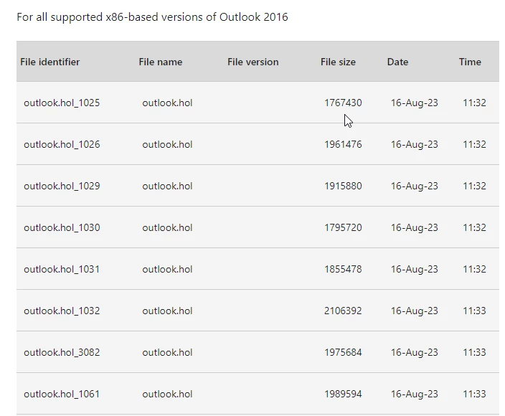505x416 pixels.
Task: Click the time in outlook.hol_3082 row
Action: 474,352
